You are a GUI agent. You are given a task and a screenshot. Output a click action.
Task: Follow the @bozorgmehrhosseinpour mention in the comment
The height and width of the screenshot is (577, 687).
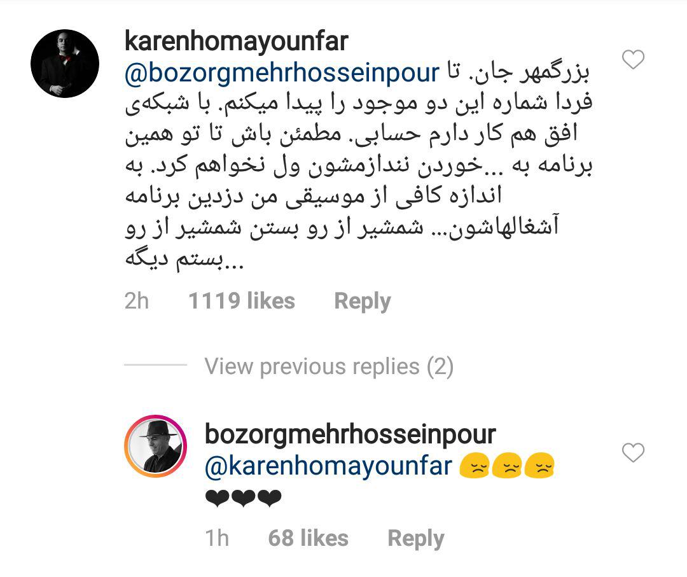pos(282,73)
